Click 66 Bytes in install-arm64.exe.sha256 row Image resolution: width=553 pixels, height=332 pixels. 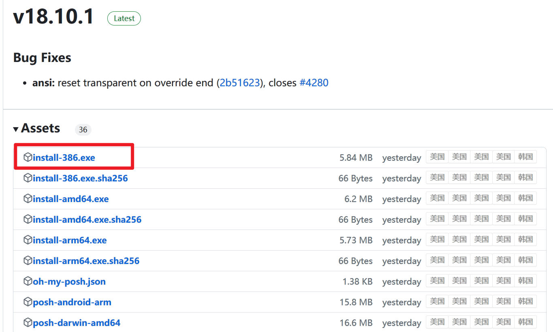(x=355, y=261)
